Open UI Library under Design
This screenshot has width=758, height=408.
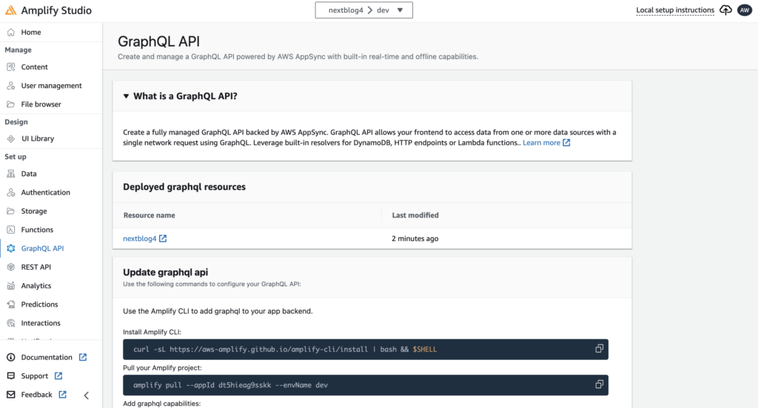(38, 138)
